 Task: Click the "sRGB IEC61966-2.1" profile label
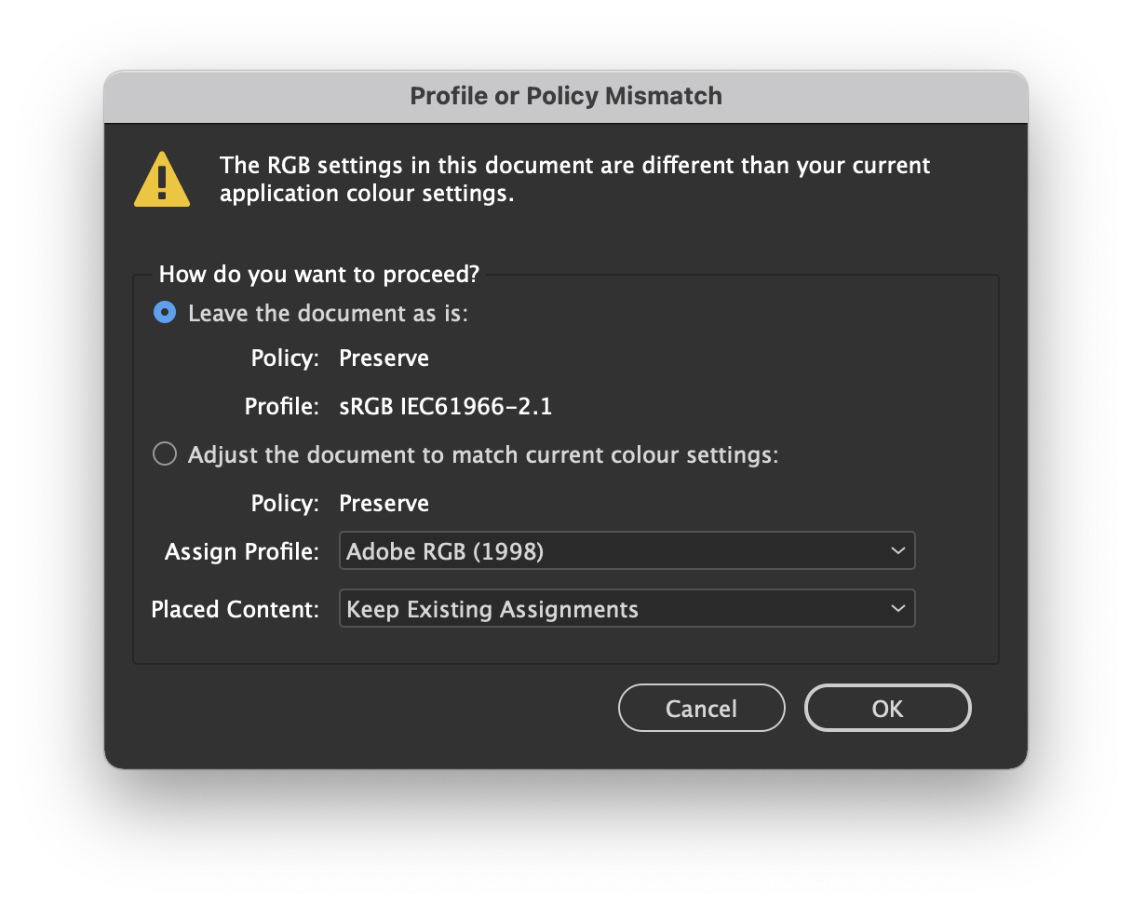(446, 406)
